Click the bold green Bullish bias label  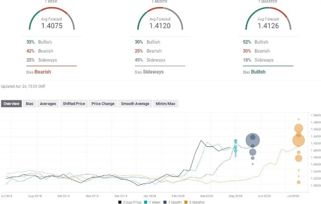258,72
